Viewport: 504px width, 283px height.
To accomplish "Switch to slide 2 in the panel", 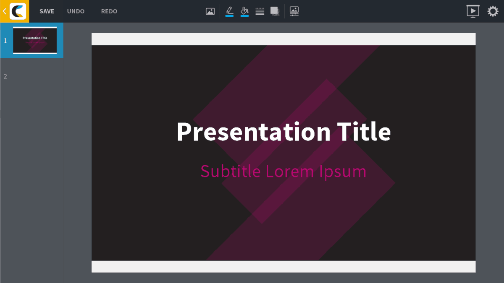I will [31, 76].
